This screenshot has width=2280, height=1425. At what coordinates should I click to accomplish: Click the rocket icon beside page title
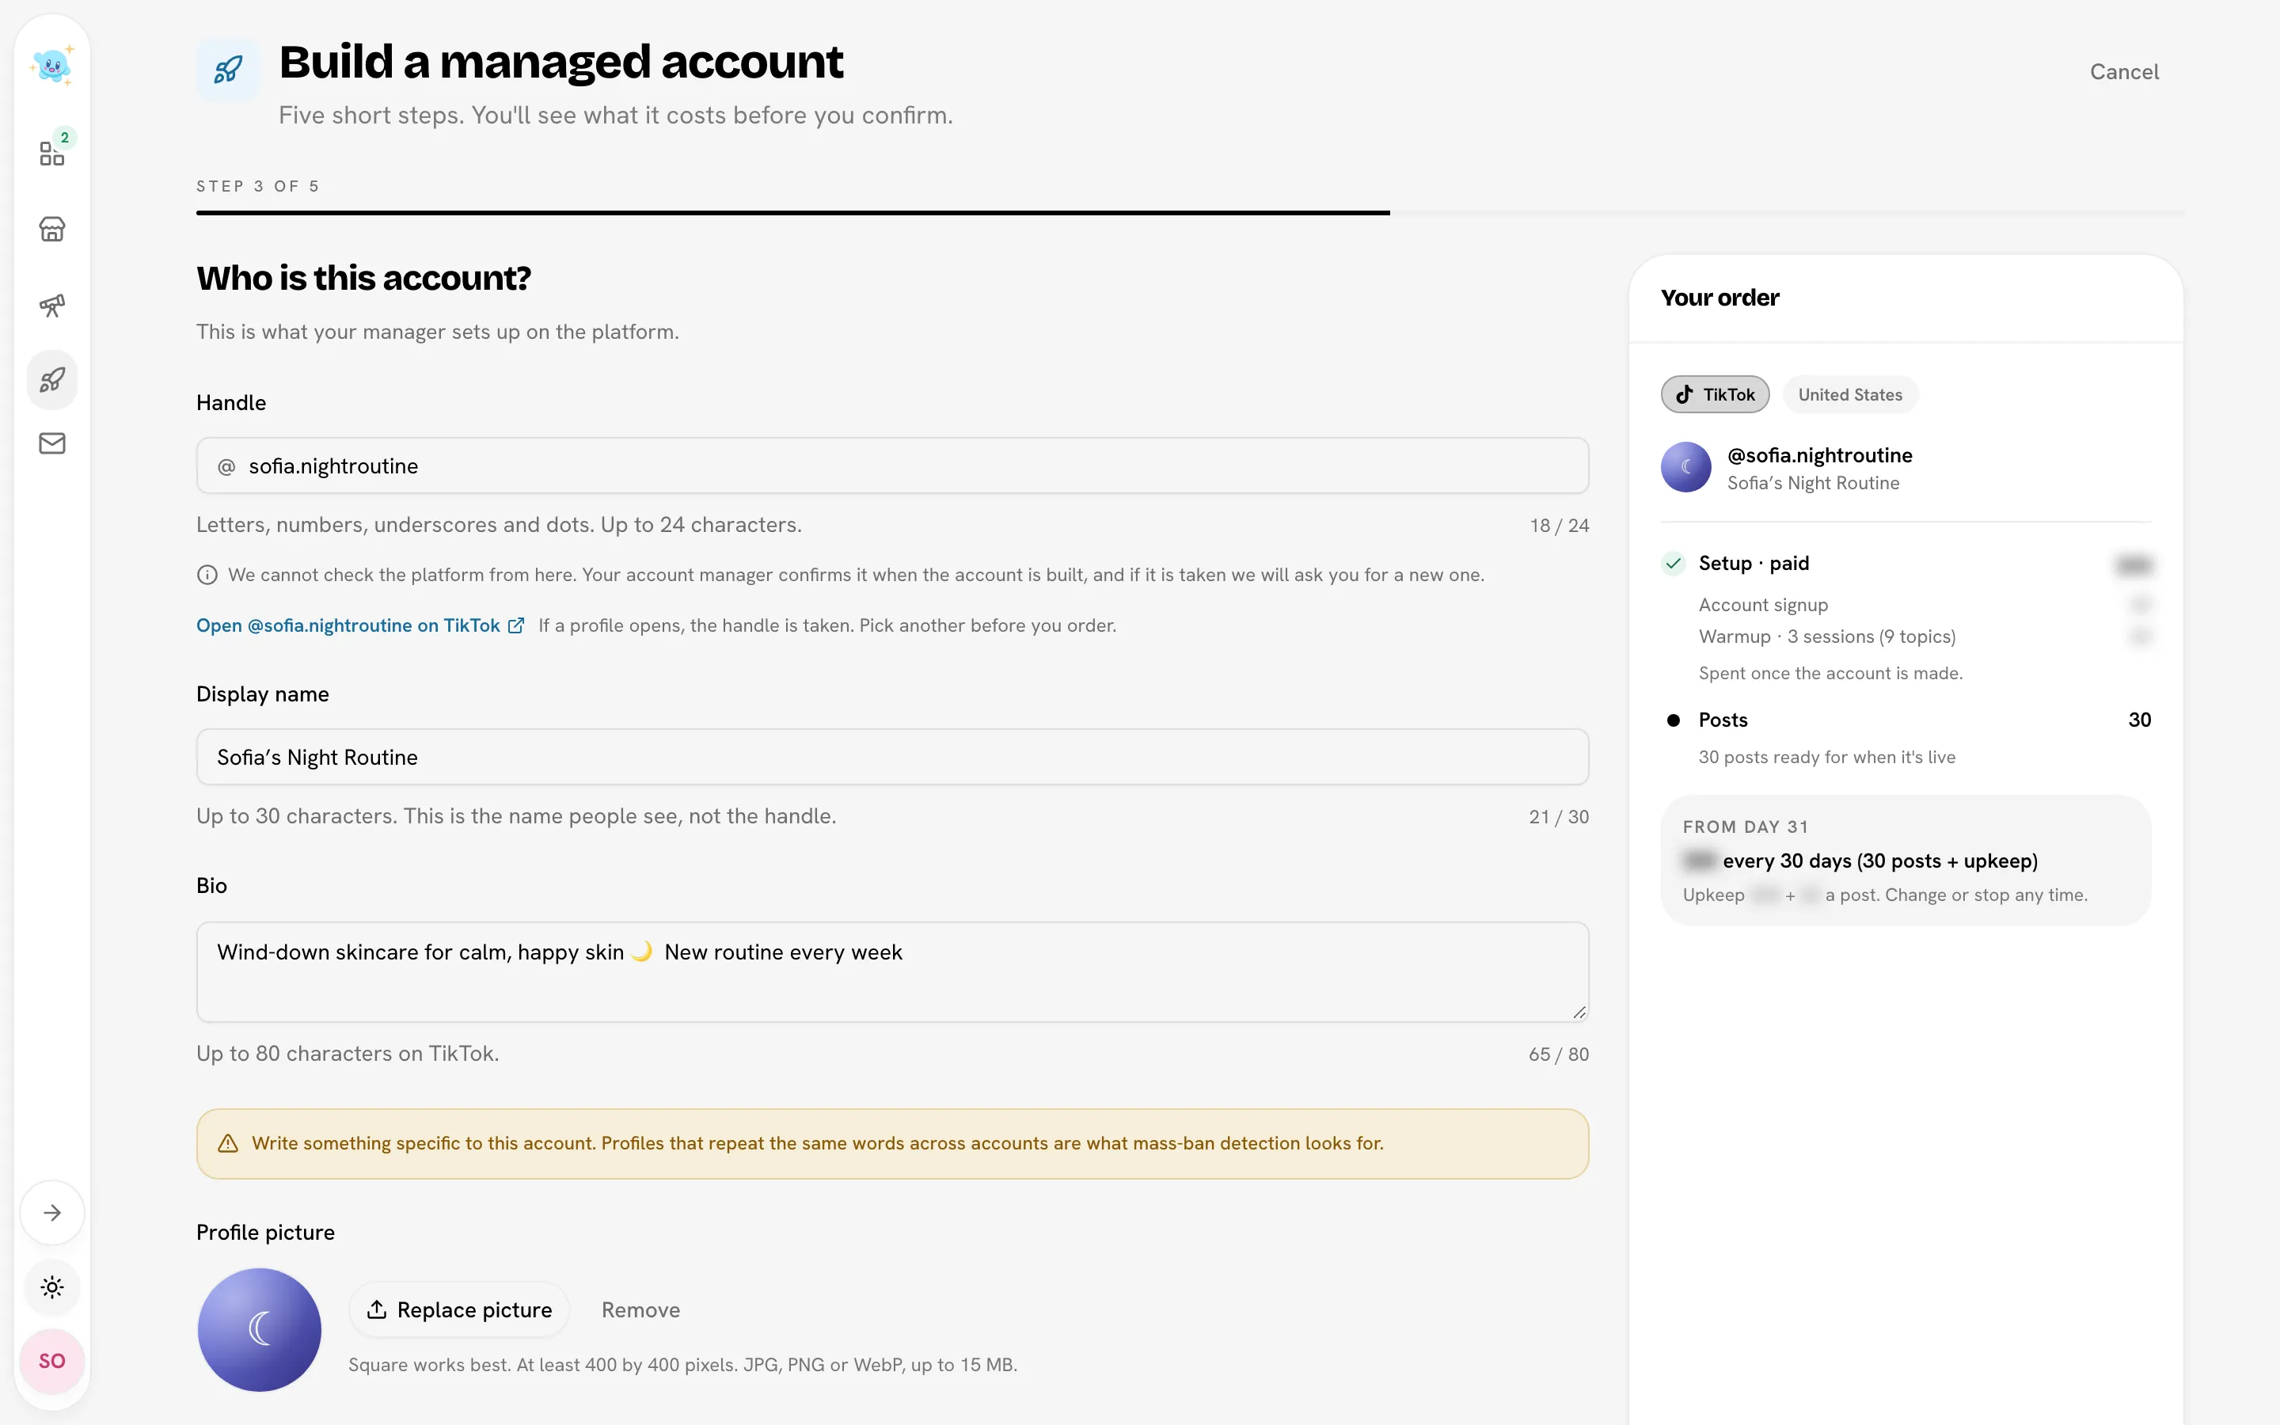coord(227,69)
